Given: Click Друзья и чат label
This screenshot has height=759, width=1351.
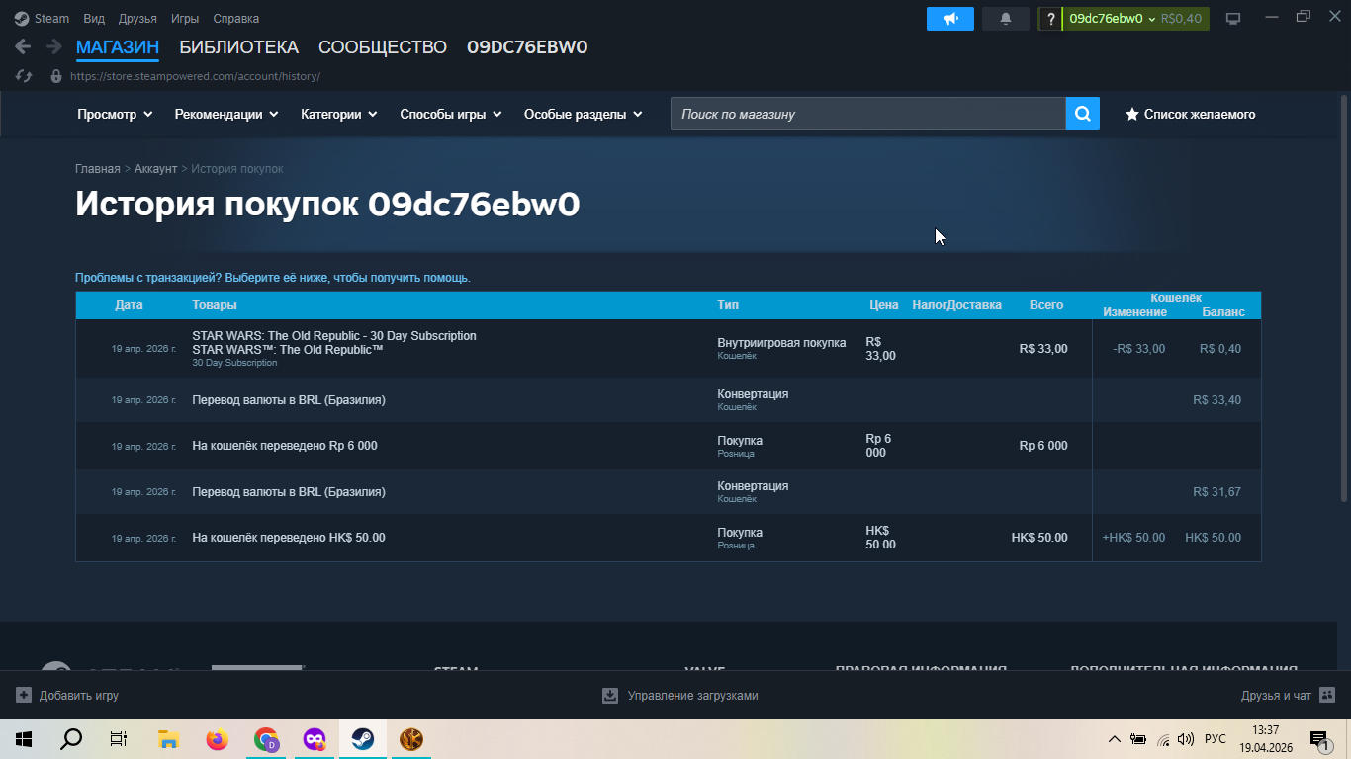Looking at the screenshot, I should click(1276, 696).
